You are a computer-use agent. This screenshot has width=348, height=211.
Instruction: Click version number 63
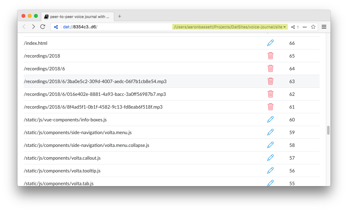pyautogui.click(x=292, y=82)
